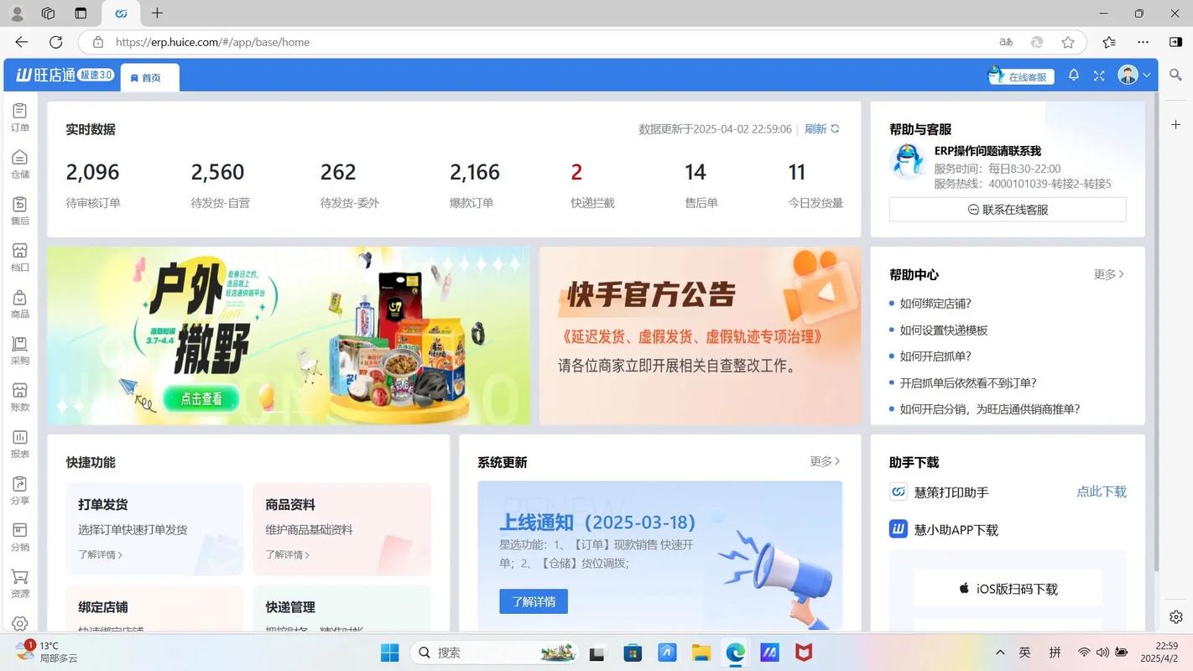Click the iOS版扫码下载 button
The height and width of the screenshot is (671, 1193).
(x=1008, y=589)
